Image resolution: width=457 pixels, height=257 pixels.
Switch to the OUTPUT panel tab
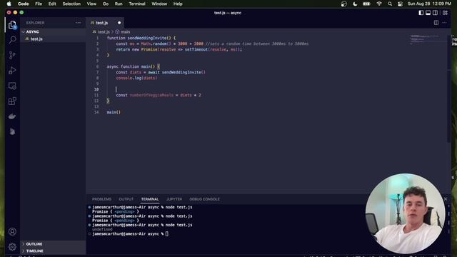[126, 199]
